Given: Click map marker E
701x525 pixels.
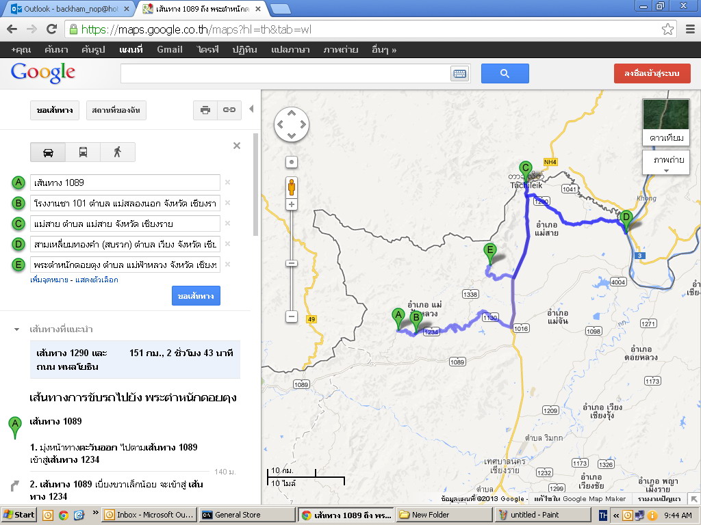Looking at the screenshot, I should point(490,254).
